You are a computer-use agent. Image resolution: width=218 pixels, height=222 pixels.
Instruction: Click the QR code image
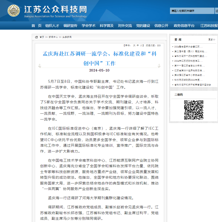point(193,110)
